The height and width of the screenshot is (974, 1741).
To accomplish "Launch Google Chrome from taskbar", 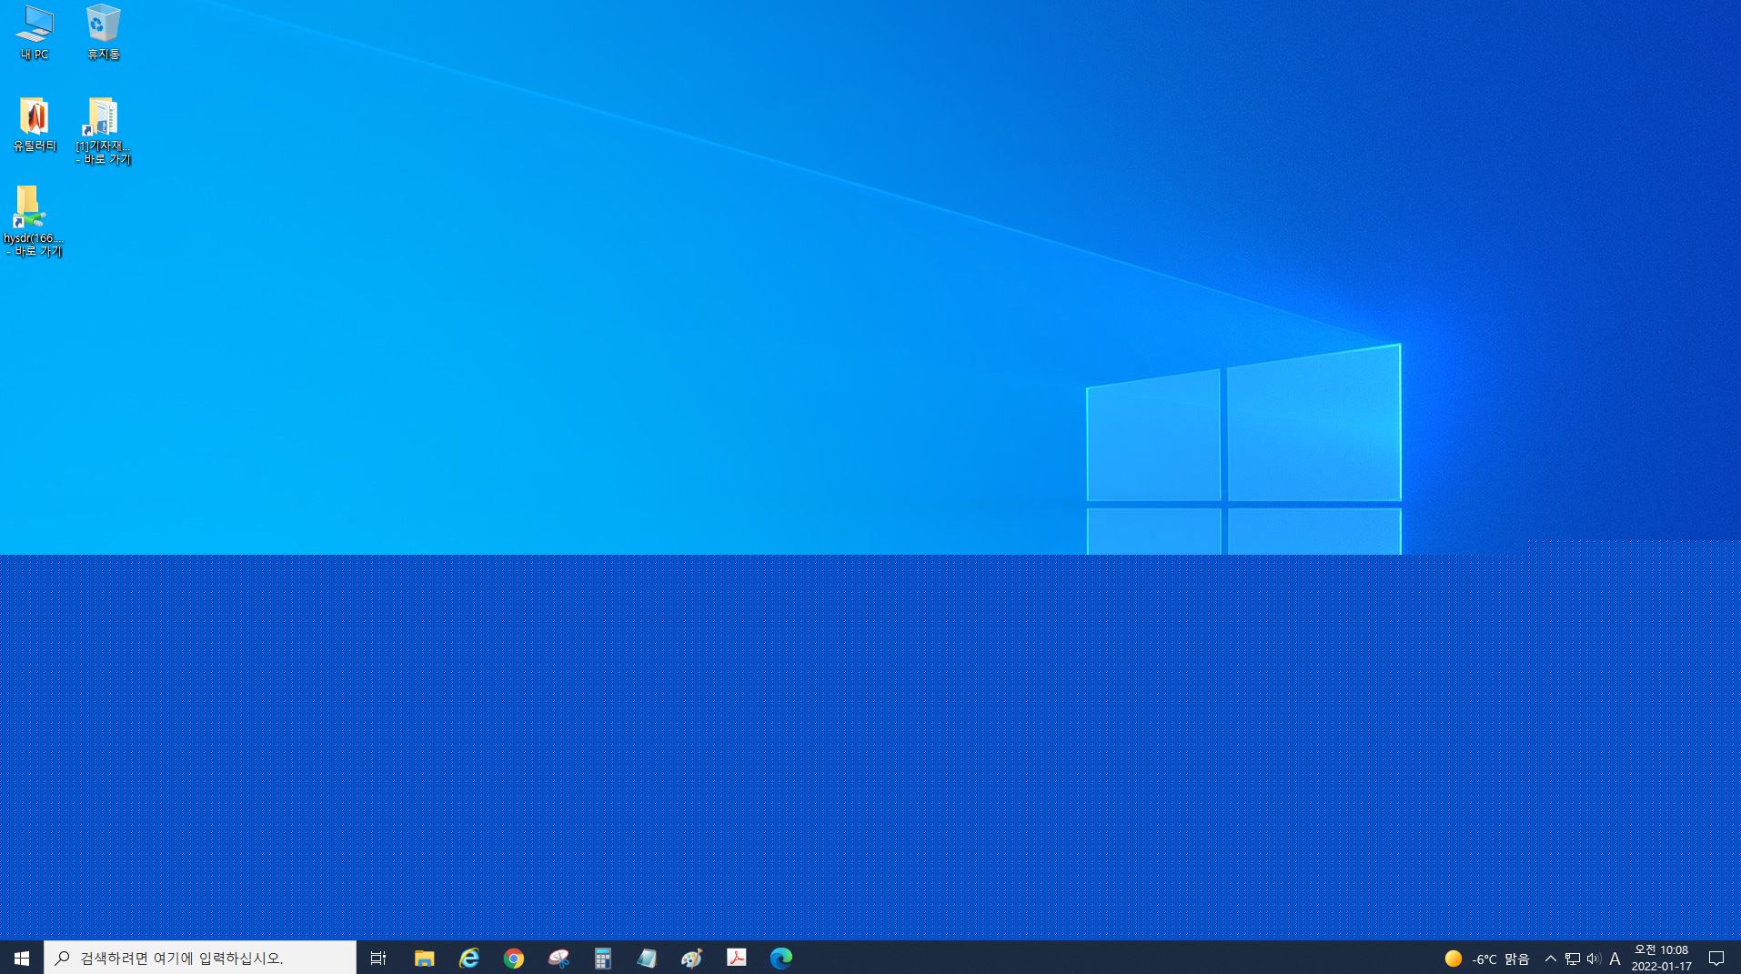I will coord(514,958).
